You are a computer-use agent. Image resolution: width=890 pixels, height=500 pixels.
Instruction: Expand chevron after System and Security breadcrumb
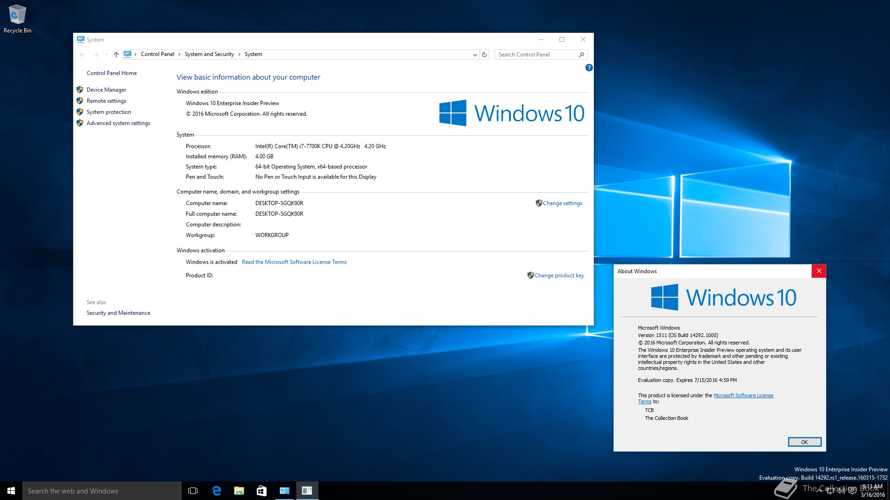[x=240, y=54]
